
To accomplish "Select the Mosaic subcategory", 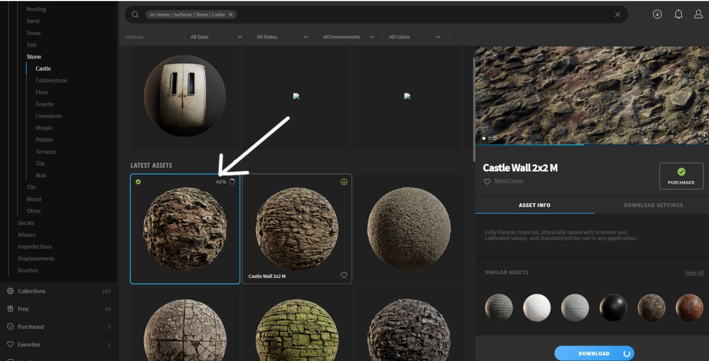I will (44, 128).
